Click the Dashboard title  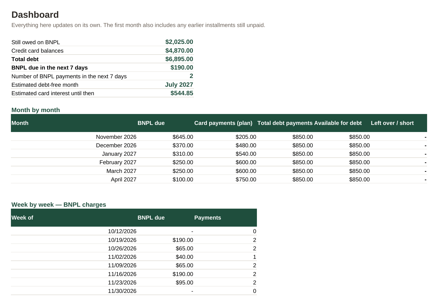pos(35,15)
